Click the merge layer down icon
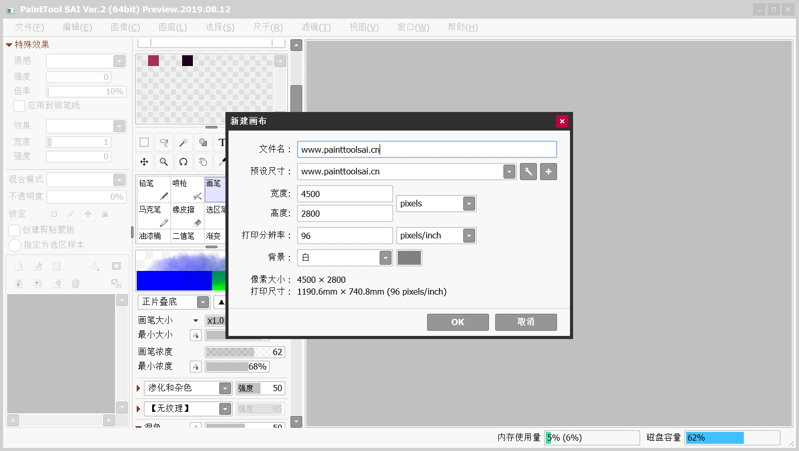This screenshot has width=799, height=451. 19,283
